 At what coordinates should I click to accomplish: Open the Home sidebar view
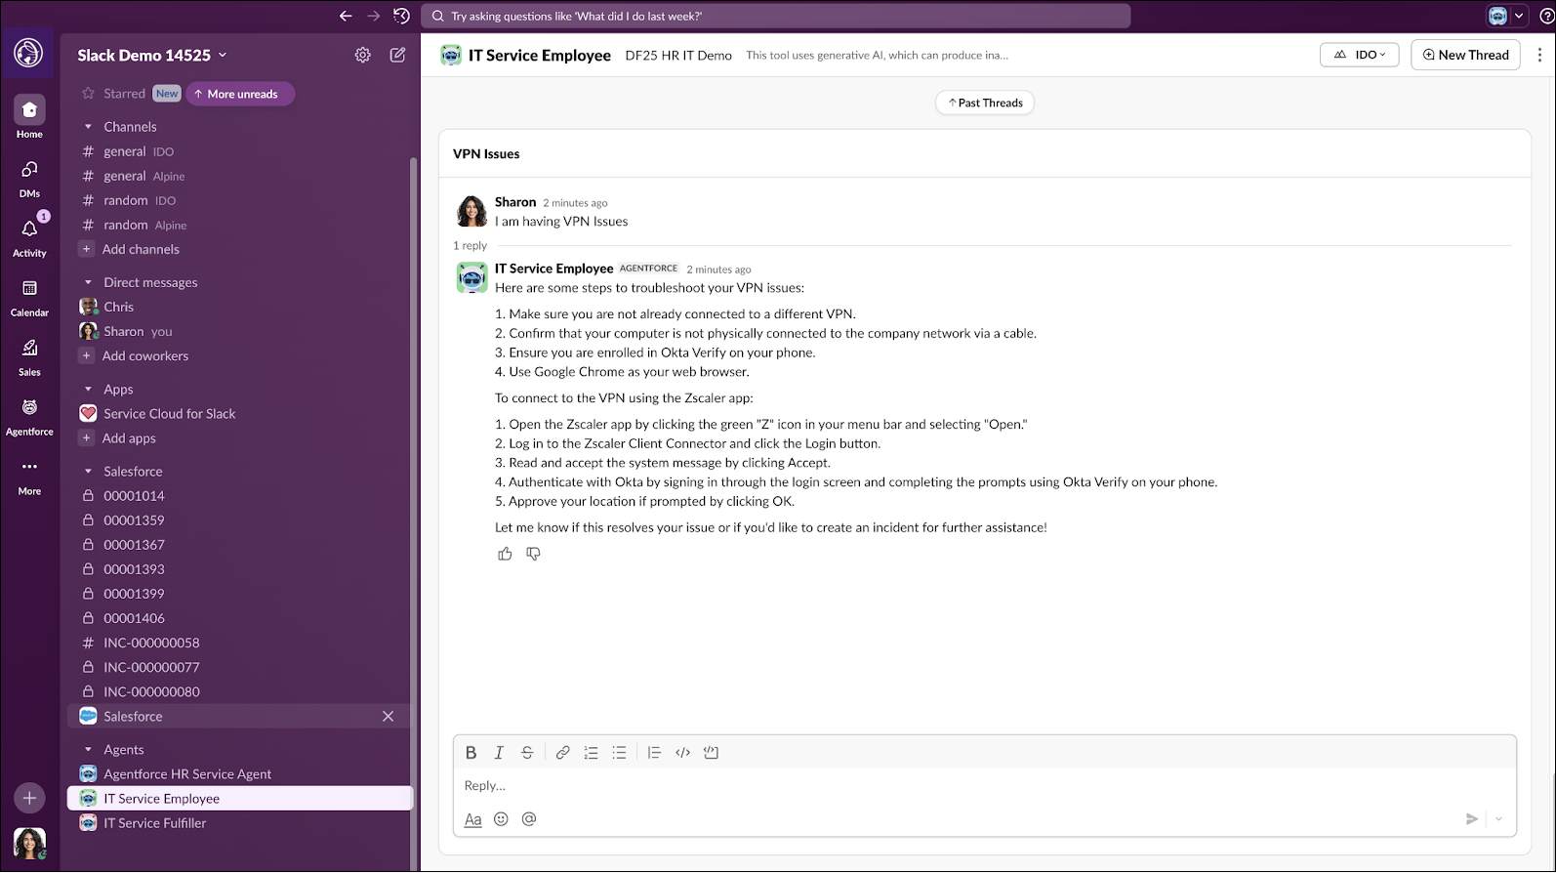coord(29,117)
